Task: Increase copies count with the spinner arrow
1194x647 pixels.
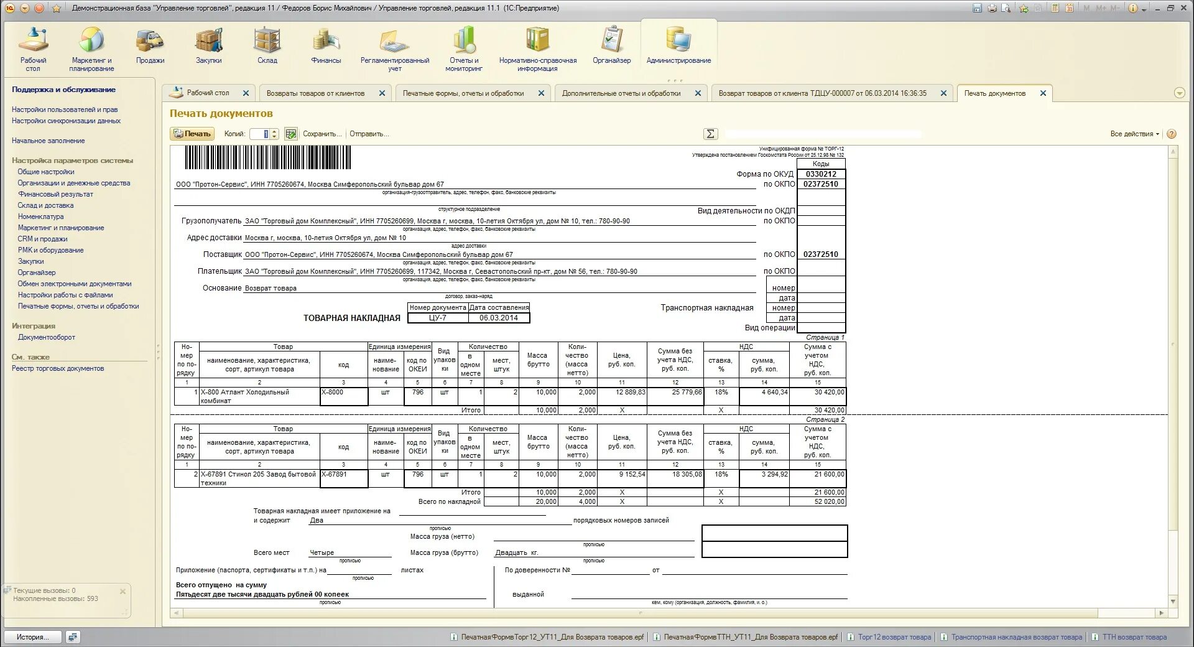Action: [274, 131]
